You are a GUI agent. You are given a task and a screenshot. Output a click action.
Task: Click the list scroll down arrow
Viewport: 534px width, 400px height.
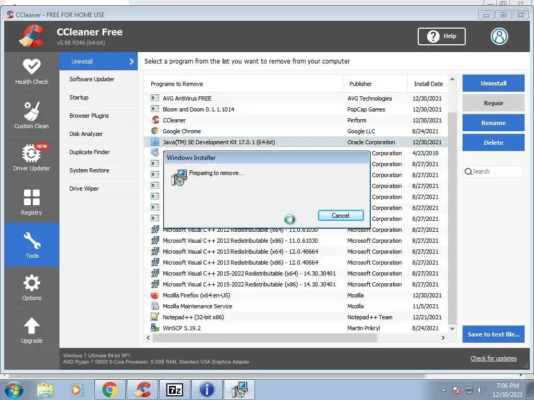coord(452,328)
